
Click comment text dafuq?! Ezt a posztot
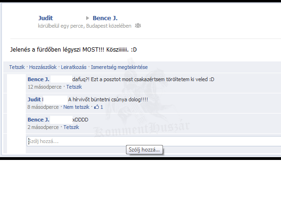(143, 79)
